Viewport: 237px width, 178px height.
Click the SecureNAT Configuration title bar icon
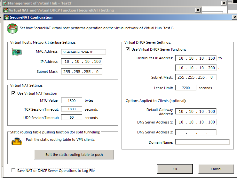pos(7,17)
